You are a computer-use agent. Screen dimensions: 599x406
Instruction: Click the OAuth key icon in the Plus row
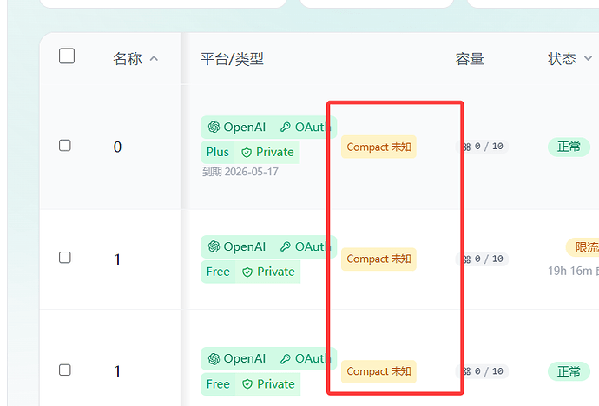[x=286, y=127]
